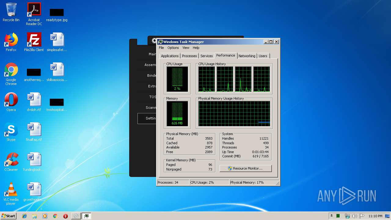Close the Windows Task Manager window
391x220 pixels.
276,42
